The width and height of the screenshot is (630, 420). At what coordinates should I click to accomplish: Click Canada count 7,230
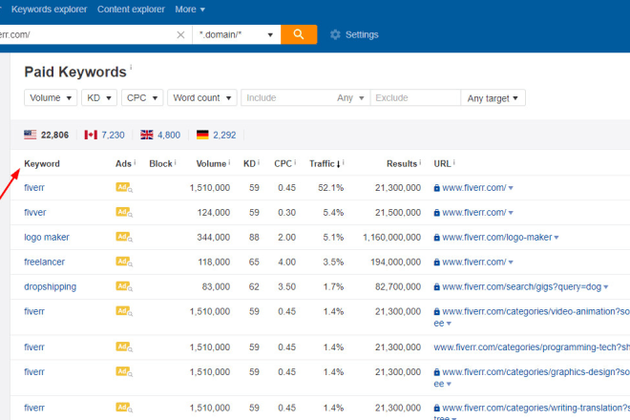pos(113,135)
